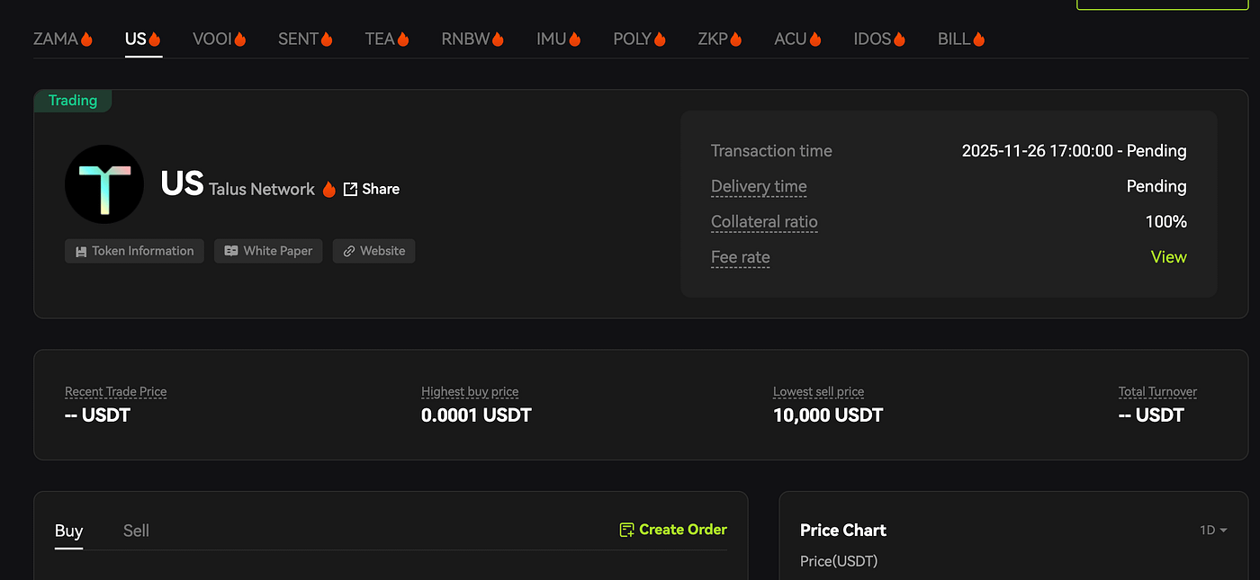Image resolution: width=1260 pixels, height=580 pixels.
Task: Click the Collateral ratio label
Action: 764,222
